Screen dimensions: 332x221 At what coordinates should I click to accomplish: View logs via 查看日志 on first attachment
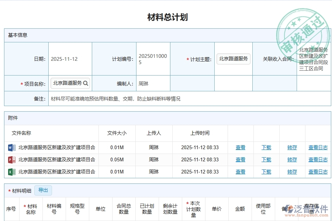pos(318,147)
